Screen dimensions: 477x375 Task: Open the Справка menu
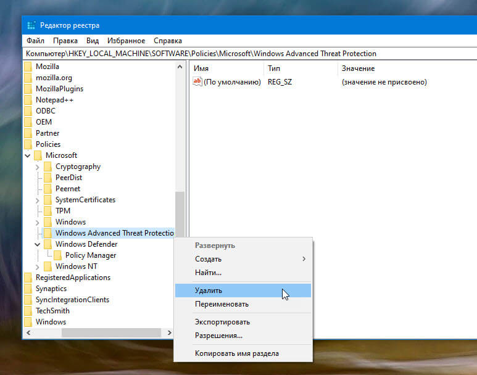pos(168,41)
